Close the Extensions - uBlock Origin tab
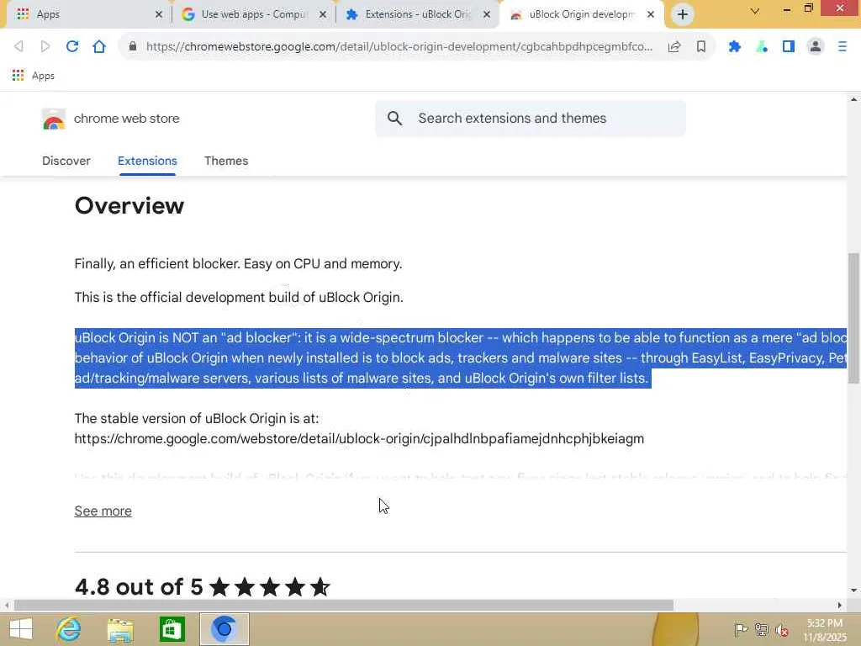 click(x=487, y=14)
